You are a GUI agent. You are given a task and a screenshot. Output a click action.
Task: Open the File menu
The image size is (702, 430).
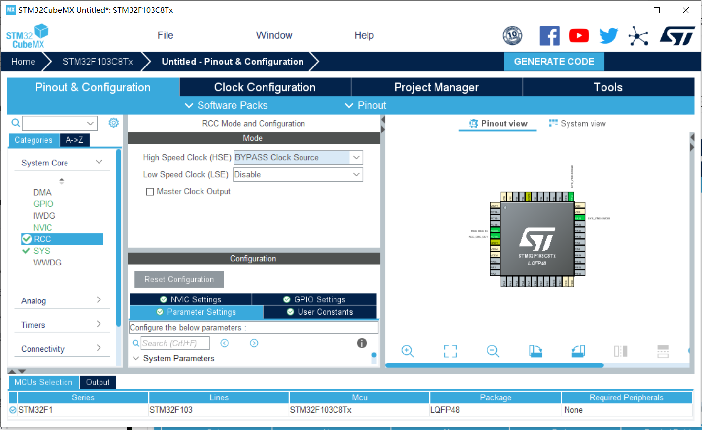(166, 35)
